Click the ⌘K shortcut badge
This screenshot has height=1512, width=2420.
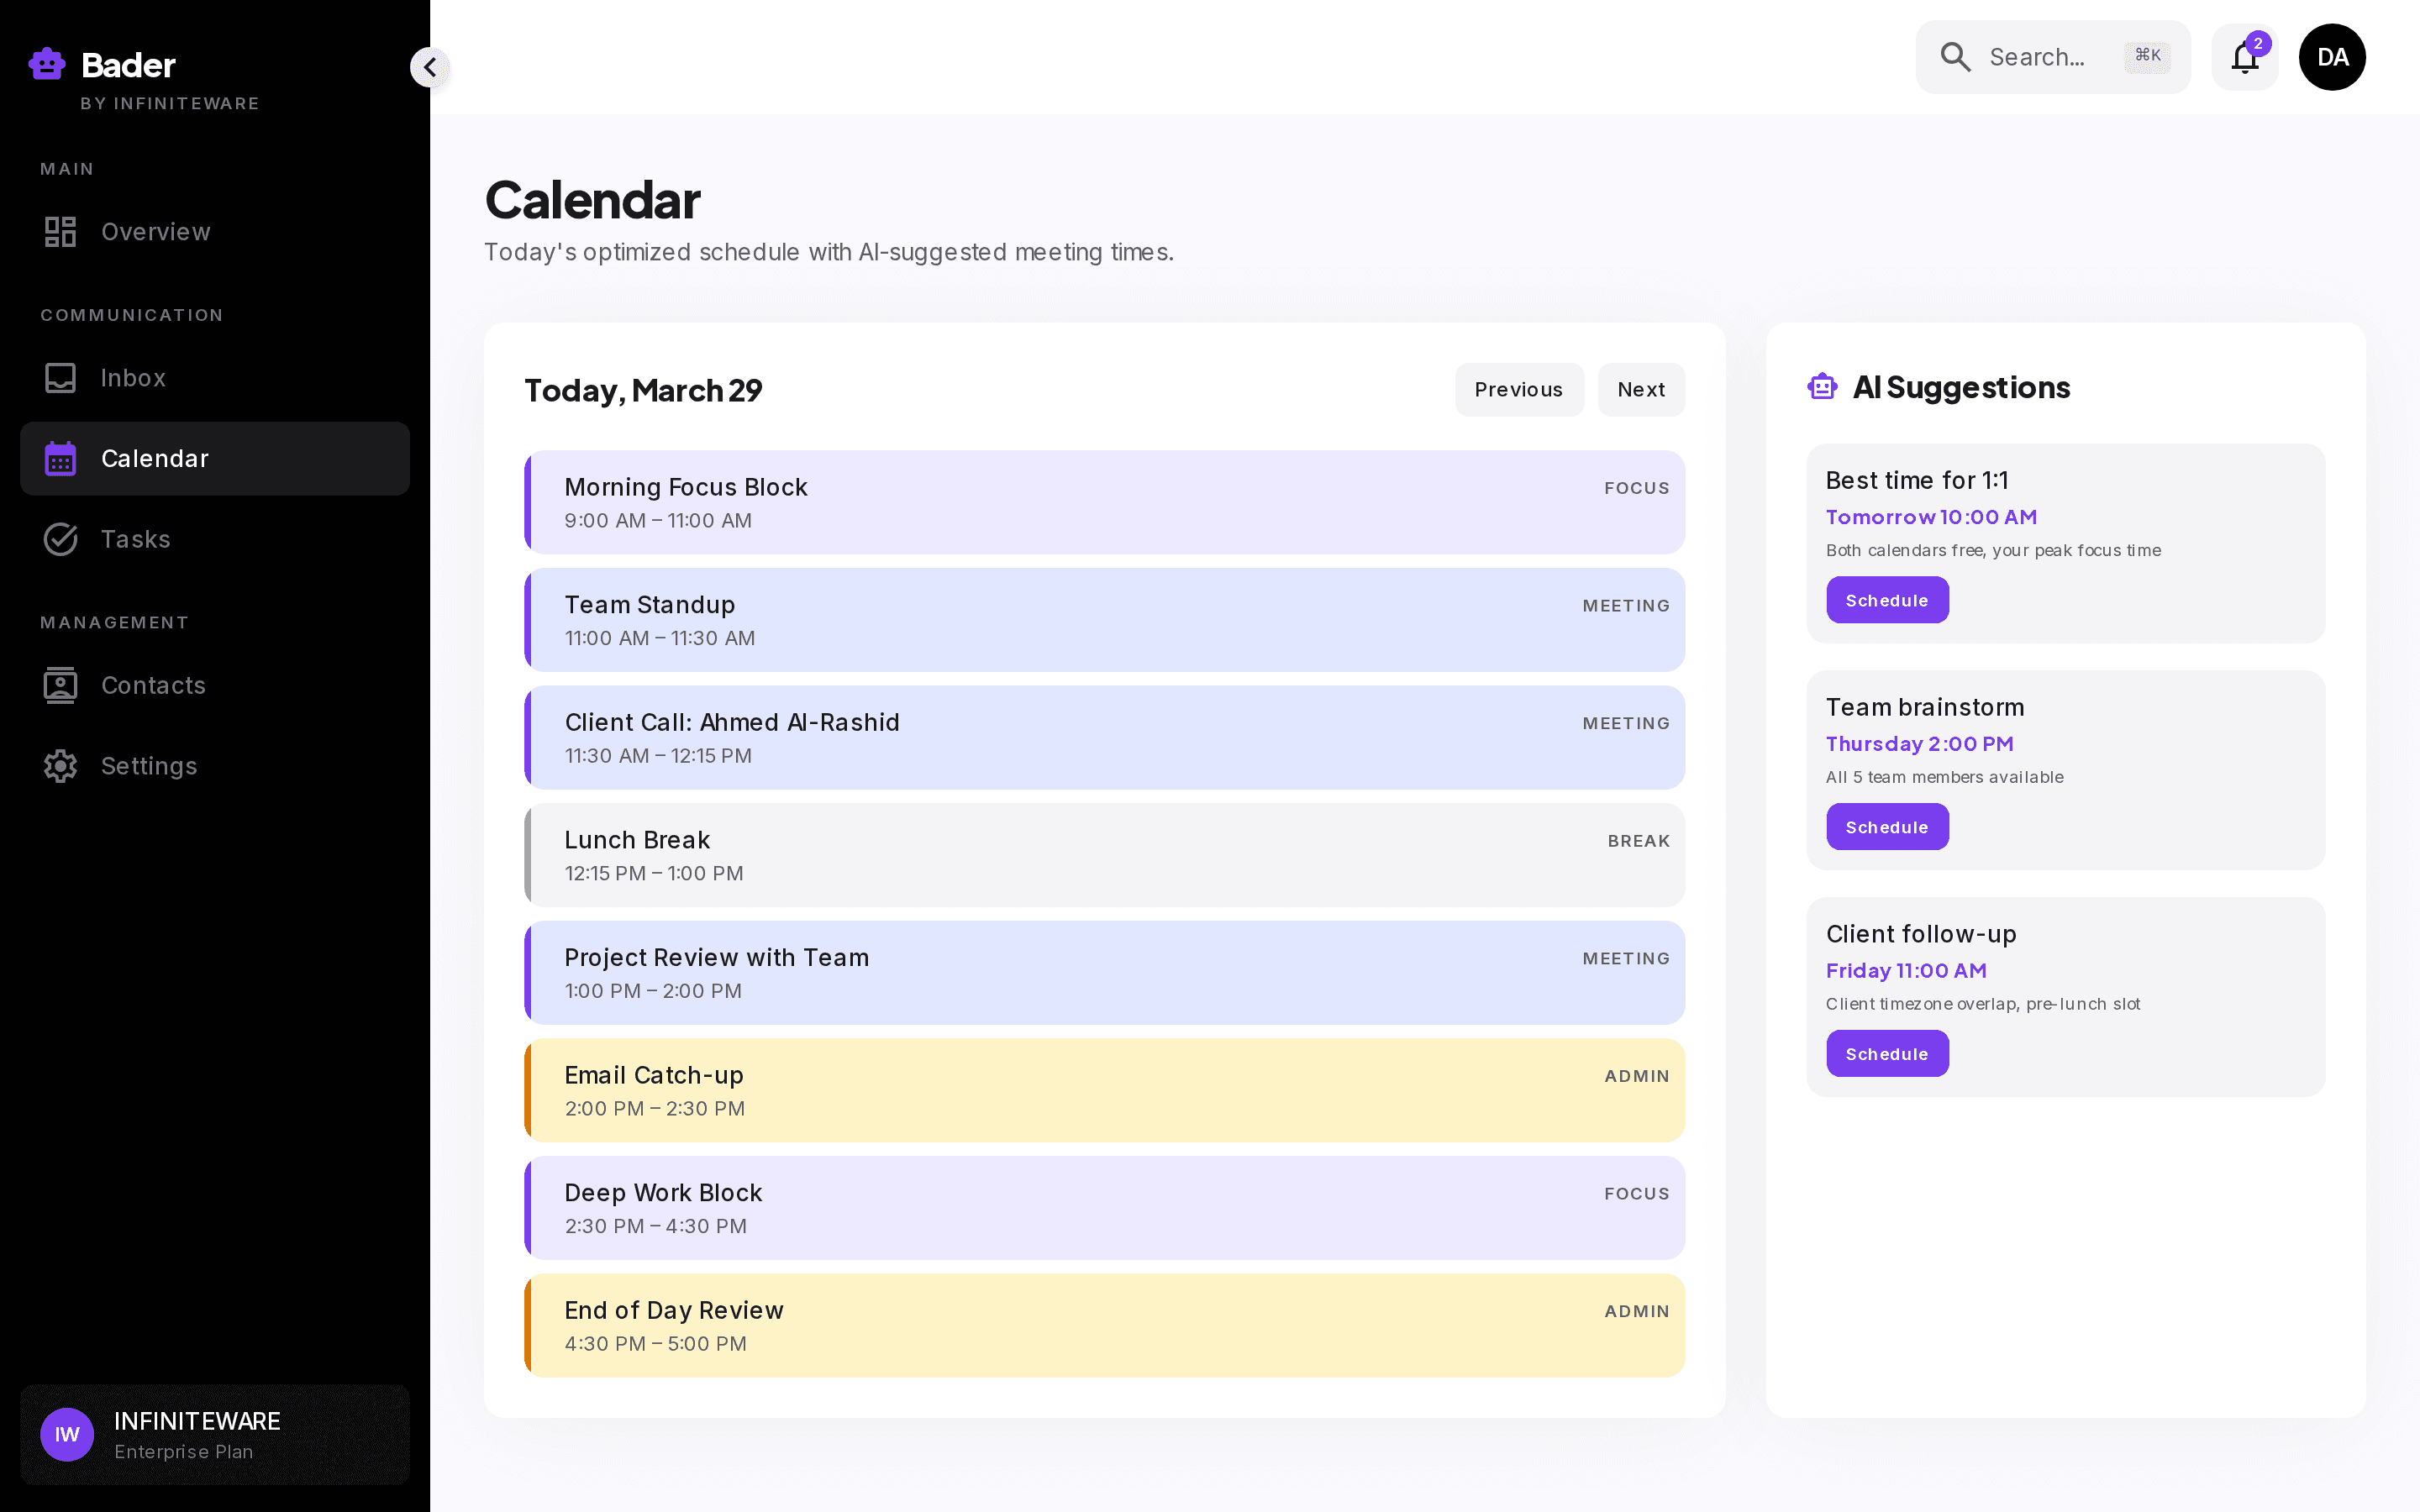[x=2147, y=56]
